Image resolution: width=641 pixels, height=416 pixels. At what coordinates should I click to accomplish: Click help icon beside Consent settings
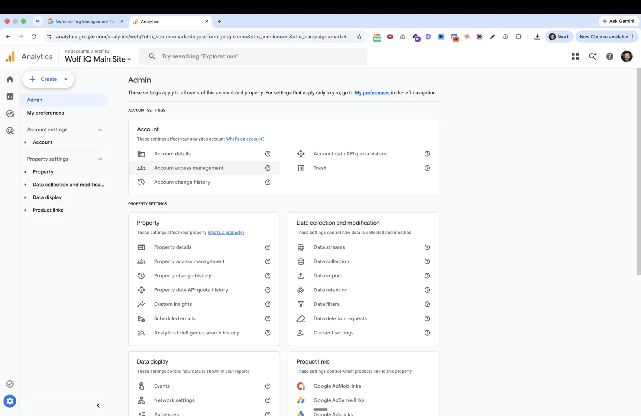pyautogui.click(x=427, y=333)
